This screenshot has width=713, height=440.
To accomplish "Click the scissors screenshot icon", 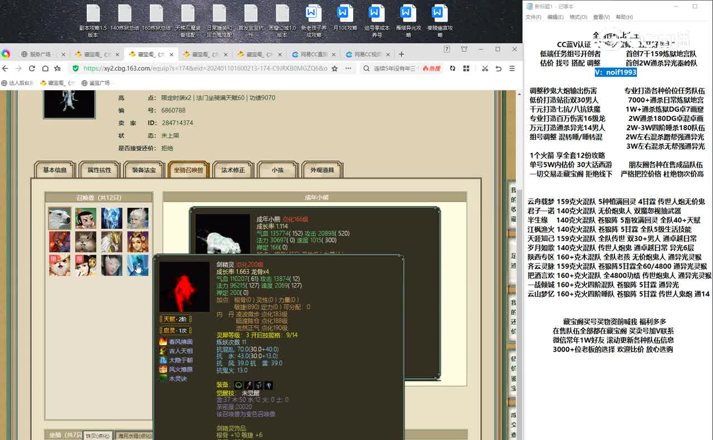I will 485,69.
